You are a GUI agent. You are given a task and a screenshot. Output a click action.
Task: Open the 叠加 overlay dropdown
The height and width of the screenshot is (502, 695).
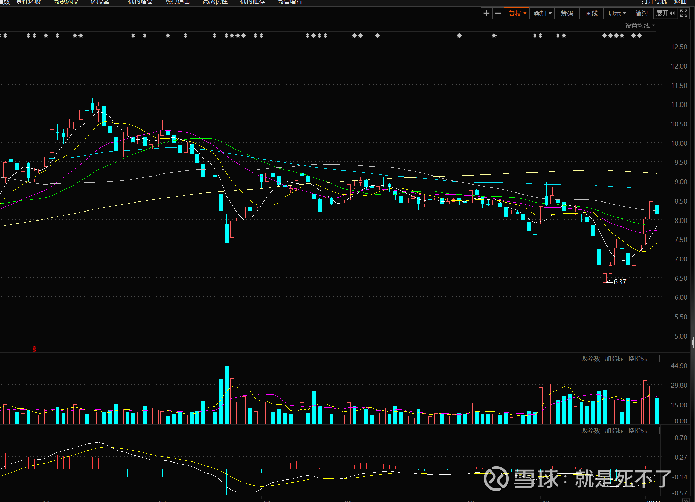(x=542, y=14)
